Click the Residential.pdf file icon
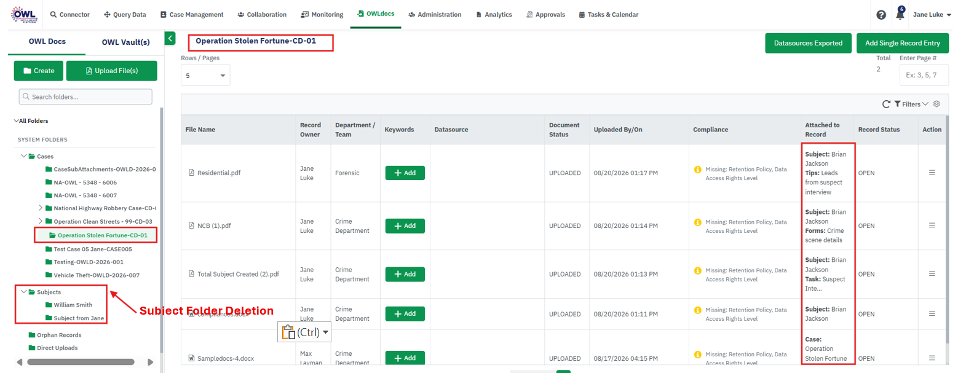Screen dimensions: 966x373 191,173
